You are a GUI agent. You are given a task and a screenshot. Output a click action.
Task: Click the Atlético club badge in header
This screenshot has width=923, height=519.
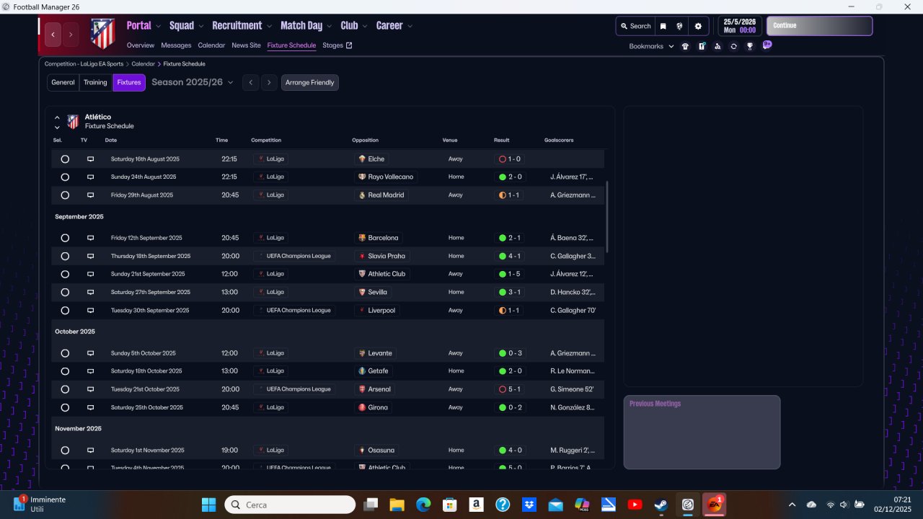[x=102, y=34]
